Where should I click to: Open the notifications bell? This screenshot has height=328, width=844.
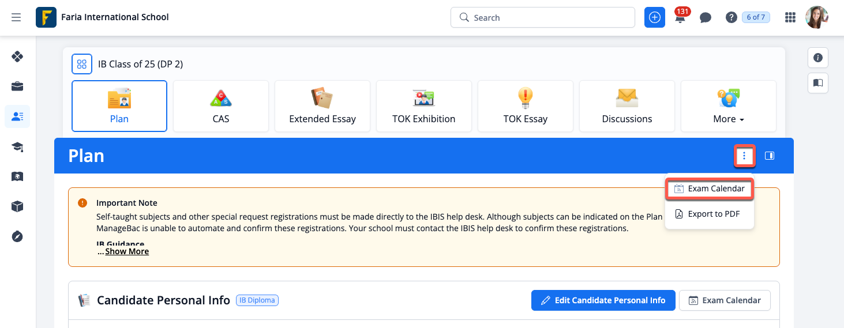point(680,18)
